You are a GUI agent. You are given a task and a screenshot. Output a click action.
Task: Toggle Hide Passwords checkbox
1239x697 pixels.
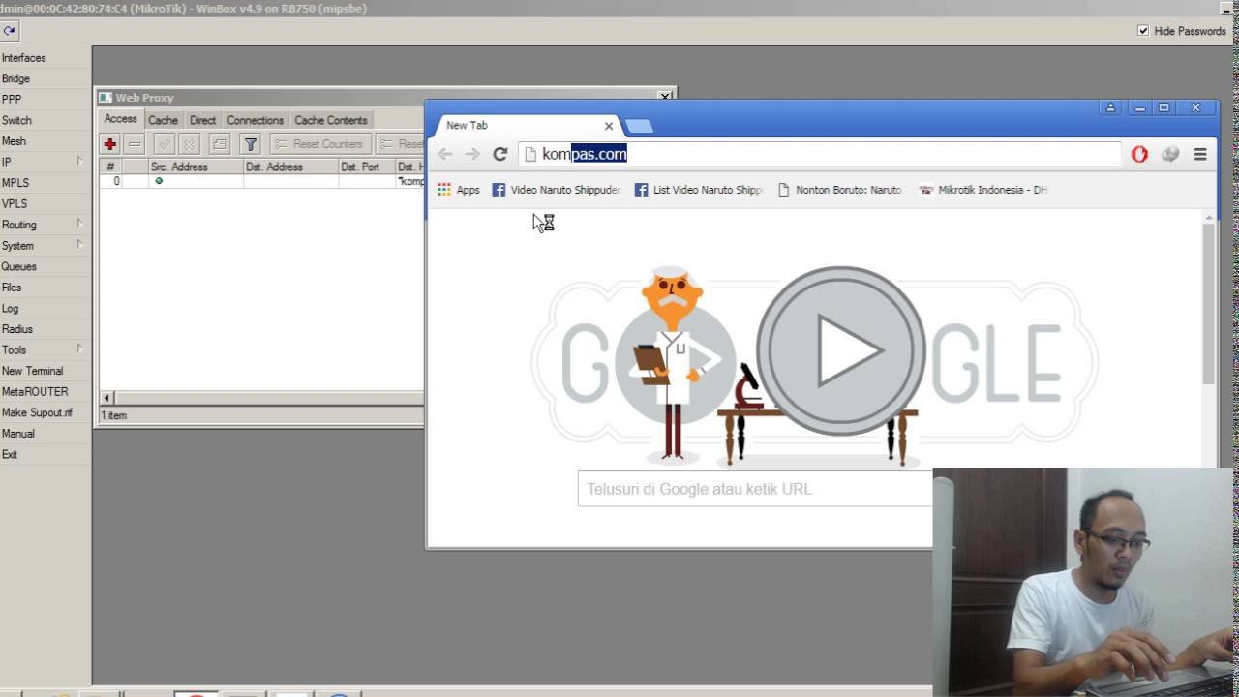pos(1143,31)
